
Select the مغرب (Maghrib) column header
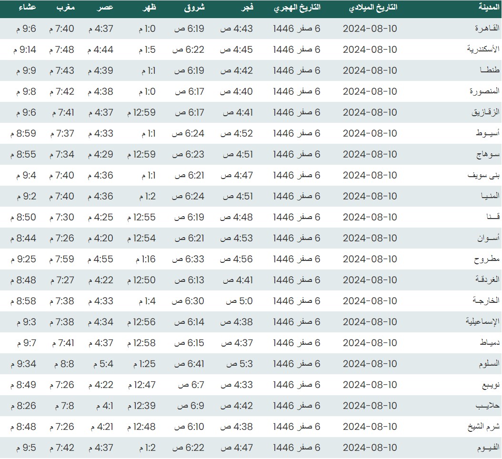coord(66,8)
